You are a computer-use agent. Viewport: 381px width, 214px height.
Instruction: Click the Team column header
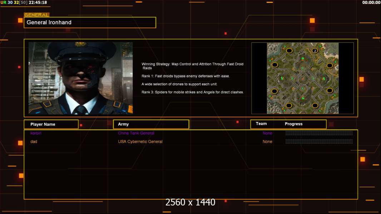click(261, 124)
